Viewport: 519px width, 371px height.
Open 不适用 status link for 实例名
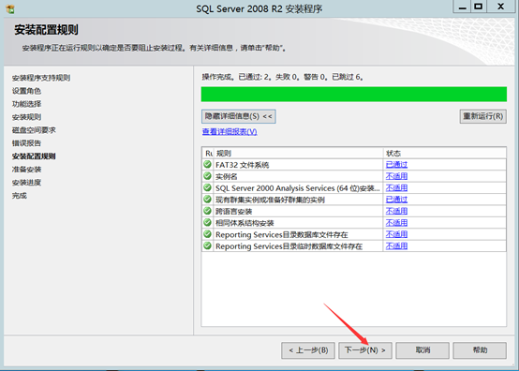396,176
